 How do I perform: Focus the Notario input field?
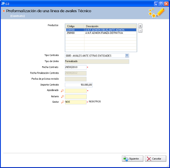pos(76,97)
